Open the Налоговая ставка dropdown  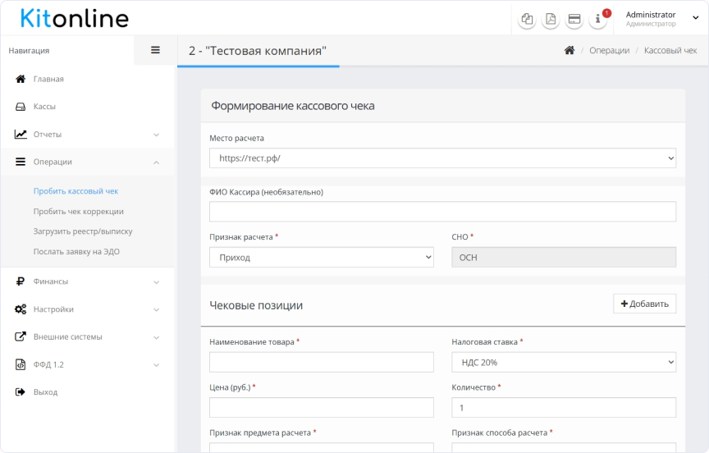(x=563, y=362)
